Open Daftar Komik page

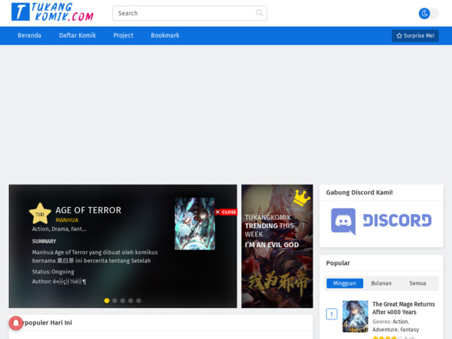point(78,35)
